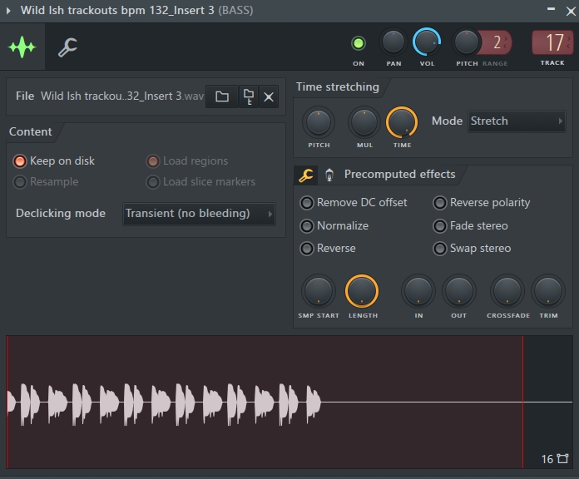Viewport: 579px width, 479px height.
Task: Click the Time stretching panel heading
Action: click(338, 86)
